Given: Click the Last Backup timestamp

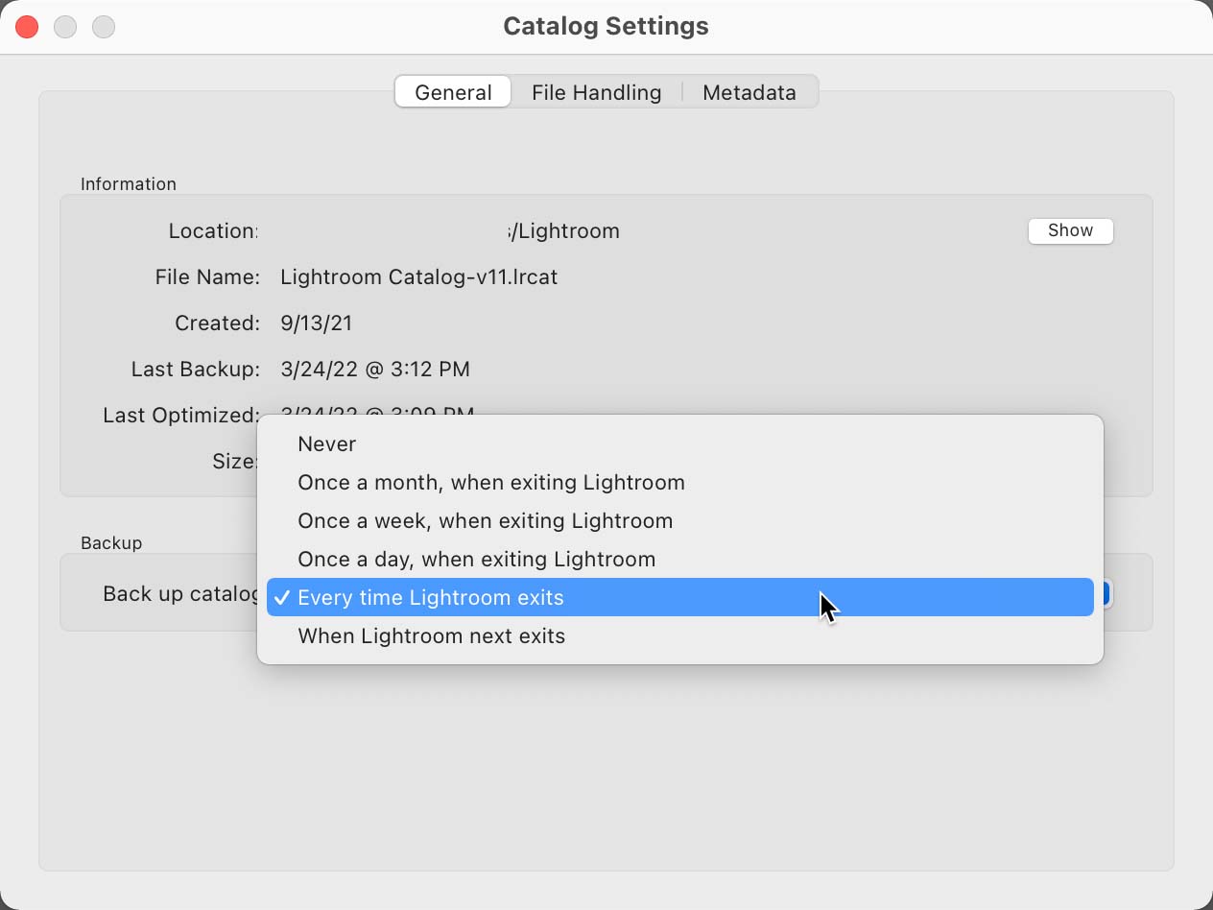Looking at the screenshot, I should pos(374,369).
